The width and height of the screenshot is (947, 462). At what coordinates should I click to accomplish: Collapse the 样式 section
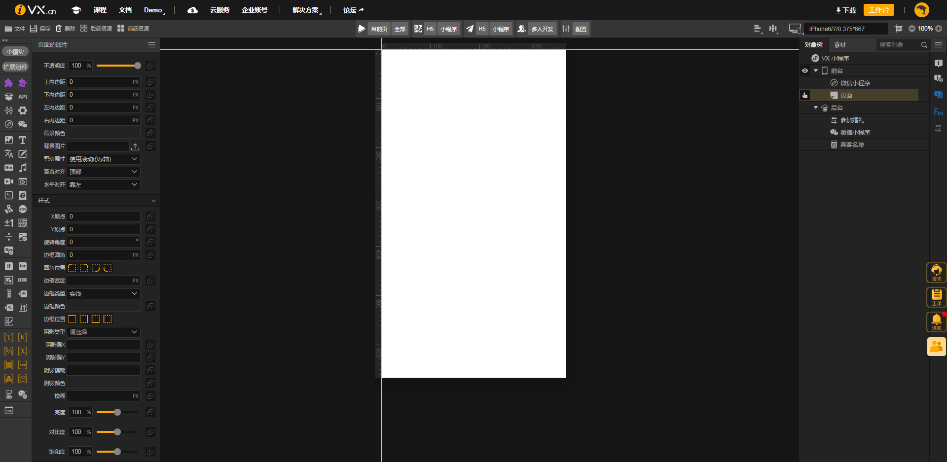pos(153,201)
